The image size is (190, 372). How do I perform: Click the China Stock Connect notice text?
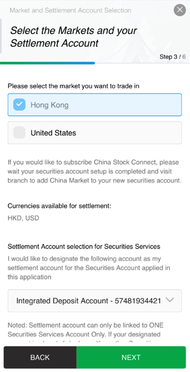[x=94, y=171]
